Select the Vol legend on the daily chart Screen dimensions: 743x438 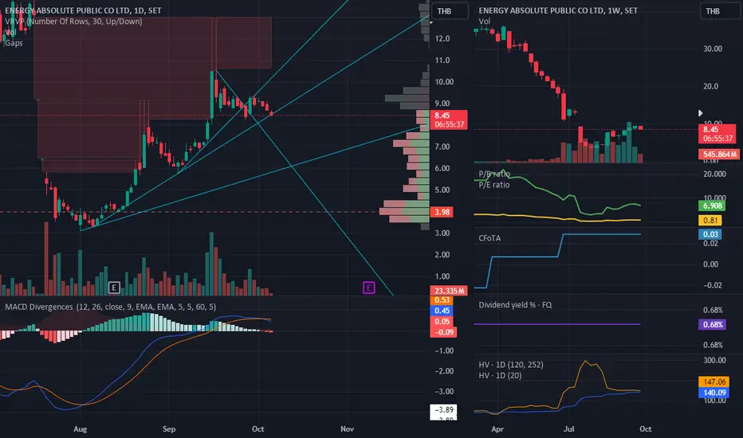10,32
